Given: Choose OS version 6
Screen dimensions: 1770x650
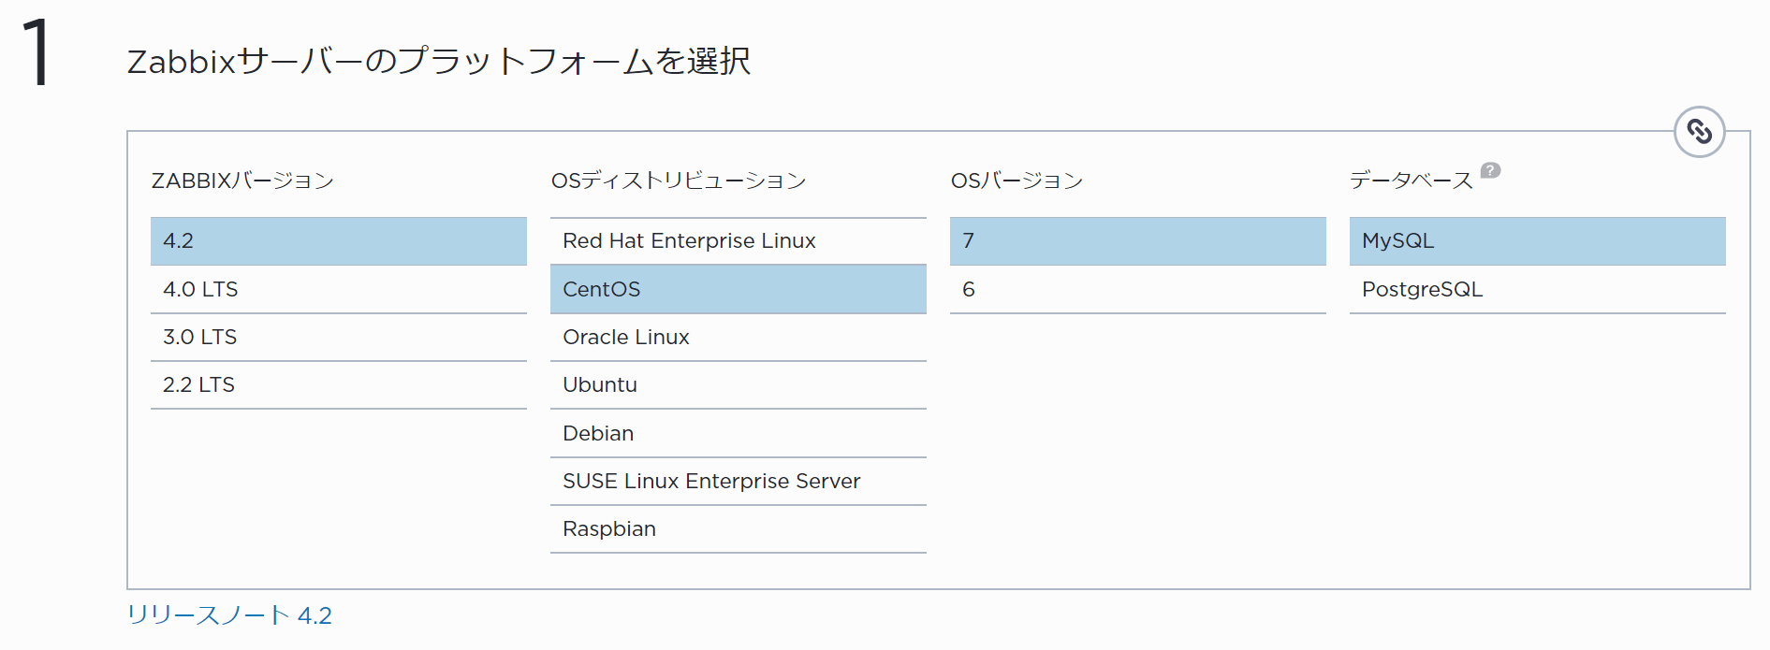Looking at the screenshot, I should coord(1137,290).
